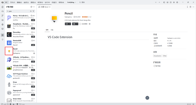The height and width of the screenshot is (105, 196).
Task: Click the main branch in status bar
Action: click(4, 104)
